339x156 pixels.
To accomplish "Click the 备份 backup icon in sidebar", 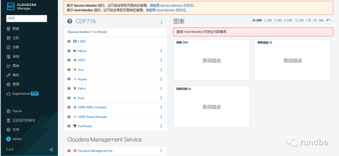I will tap(9, 75).
